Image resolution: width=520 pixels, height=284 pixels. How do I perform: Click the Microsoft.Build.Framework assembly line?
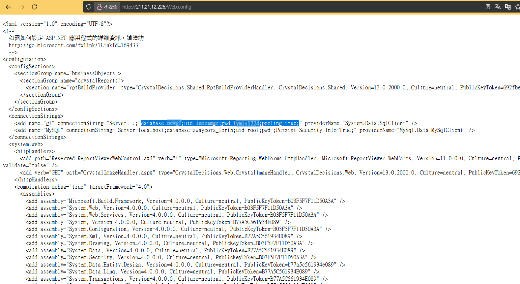[x=186, y=201]
